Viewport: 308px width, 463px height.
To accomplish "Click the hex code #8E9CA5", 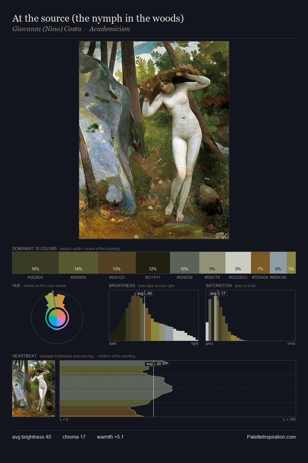I will (278, 277).
